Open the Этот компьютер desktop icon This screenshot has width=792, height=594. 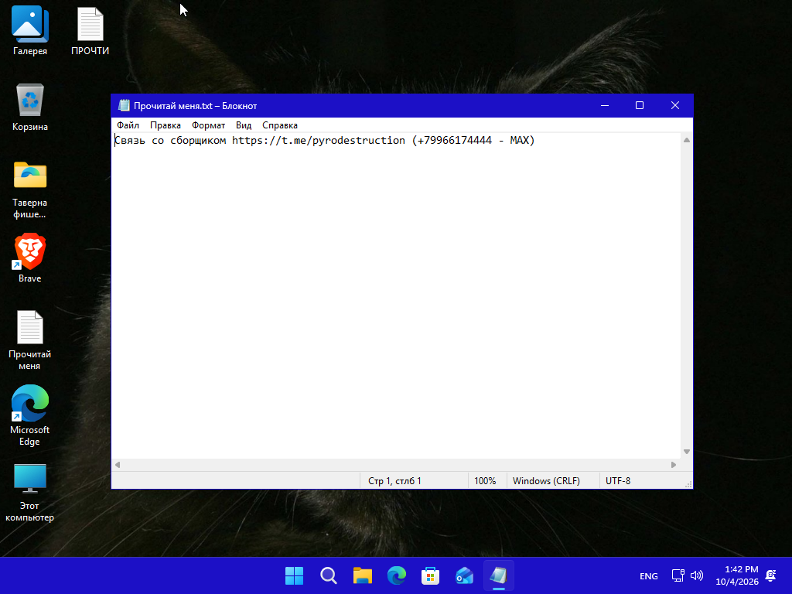[x=30, y=492]
